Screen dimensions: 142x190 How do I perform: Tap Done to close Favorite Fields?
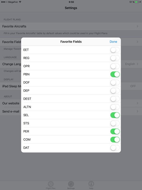pos(113,42)
